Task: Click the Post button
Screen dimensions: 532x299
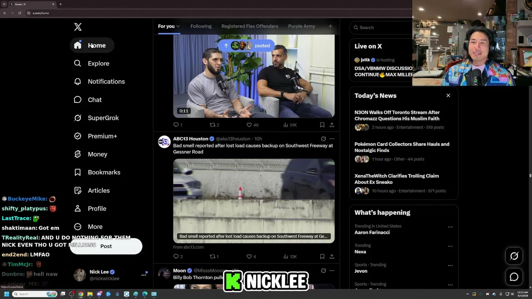Action: 106,246
